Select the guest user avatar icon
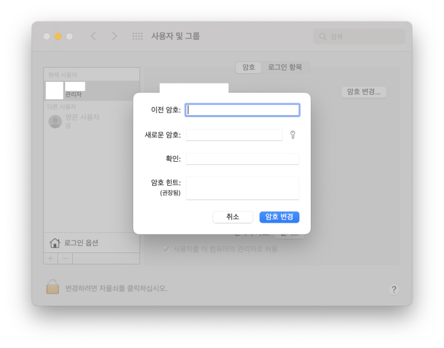Screen dimensions: 444x348 point(55,121)
